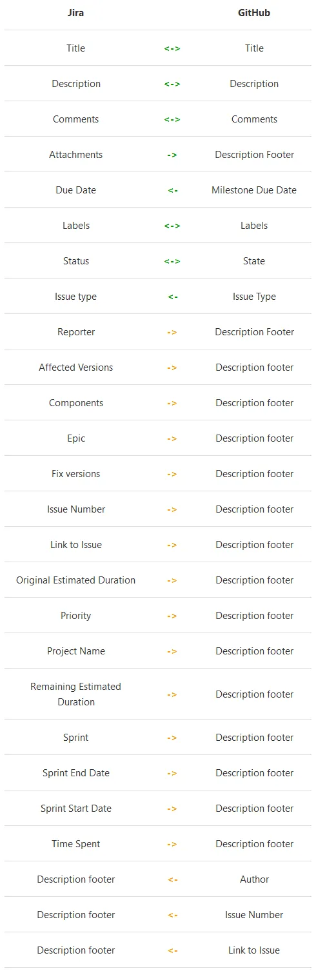Click the orange arrow in the Priority row
316x971 pixels.
coord(172,616)
